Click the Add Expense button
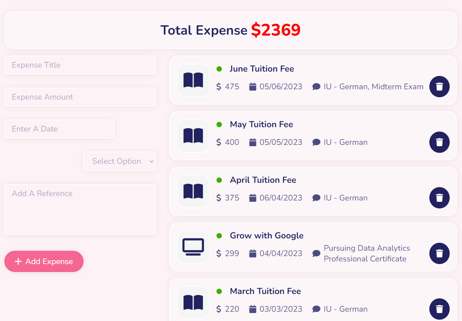This screenshot has height=321, width=462. click(x=44, y=261)
